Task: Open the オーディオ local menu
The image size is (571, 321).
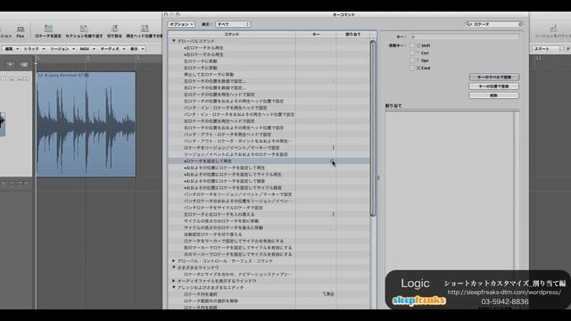Action: (112, 48)
